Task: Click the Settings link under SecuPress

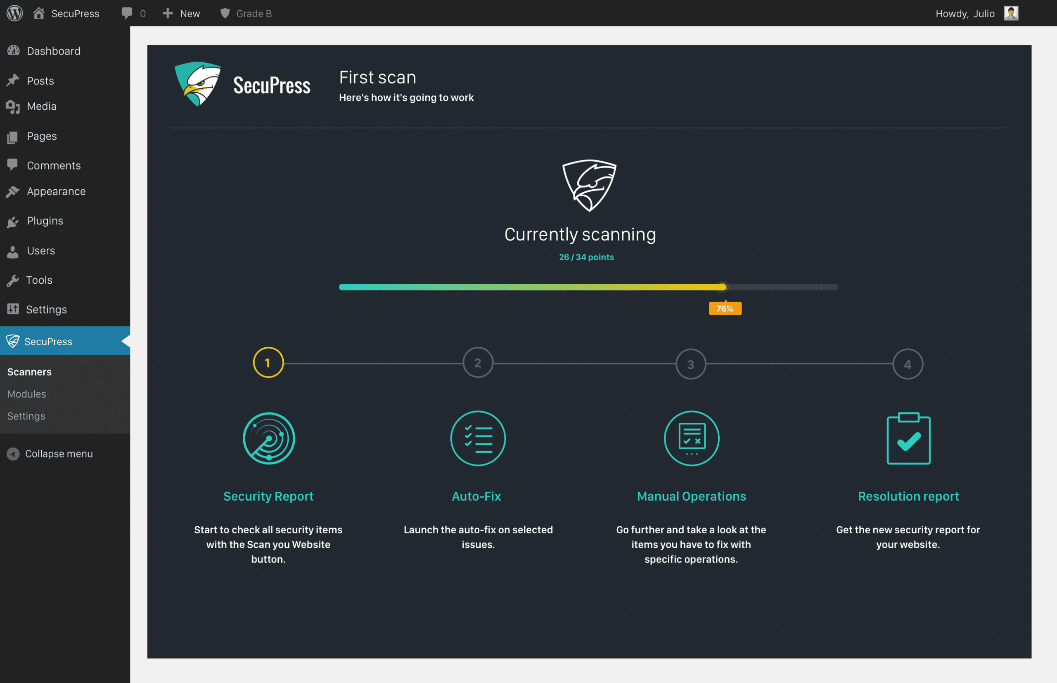Action: pos(26,415)
